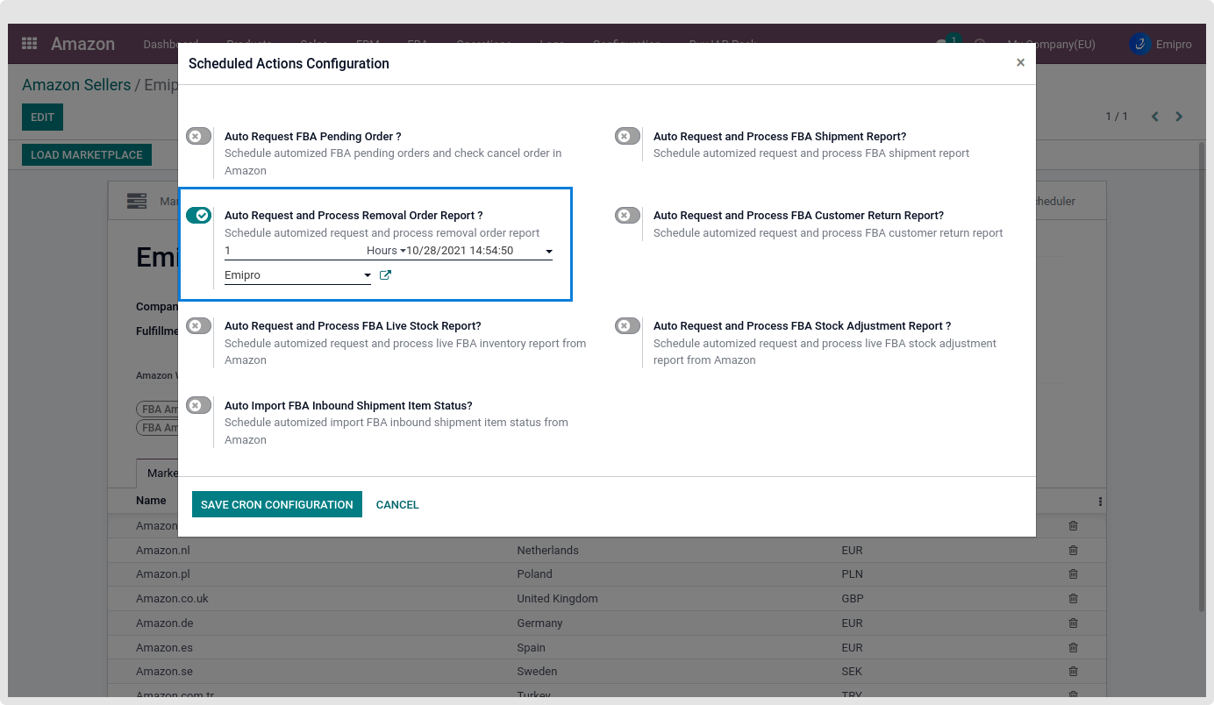This screenshot has width=1214, height=705.
Task: Close the Scheduled Actions Configuration dialog
Action: (x=1020, y=63)
